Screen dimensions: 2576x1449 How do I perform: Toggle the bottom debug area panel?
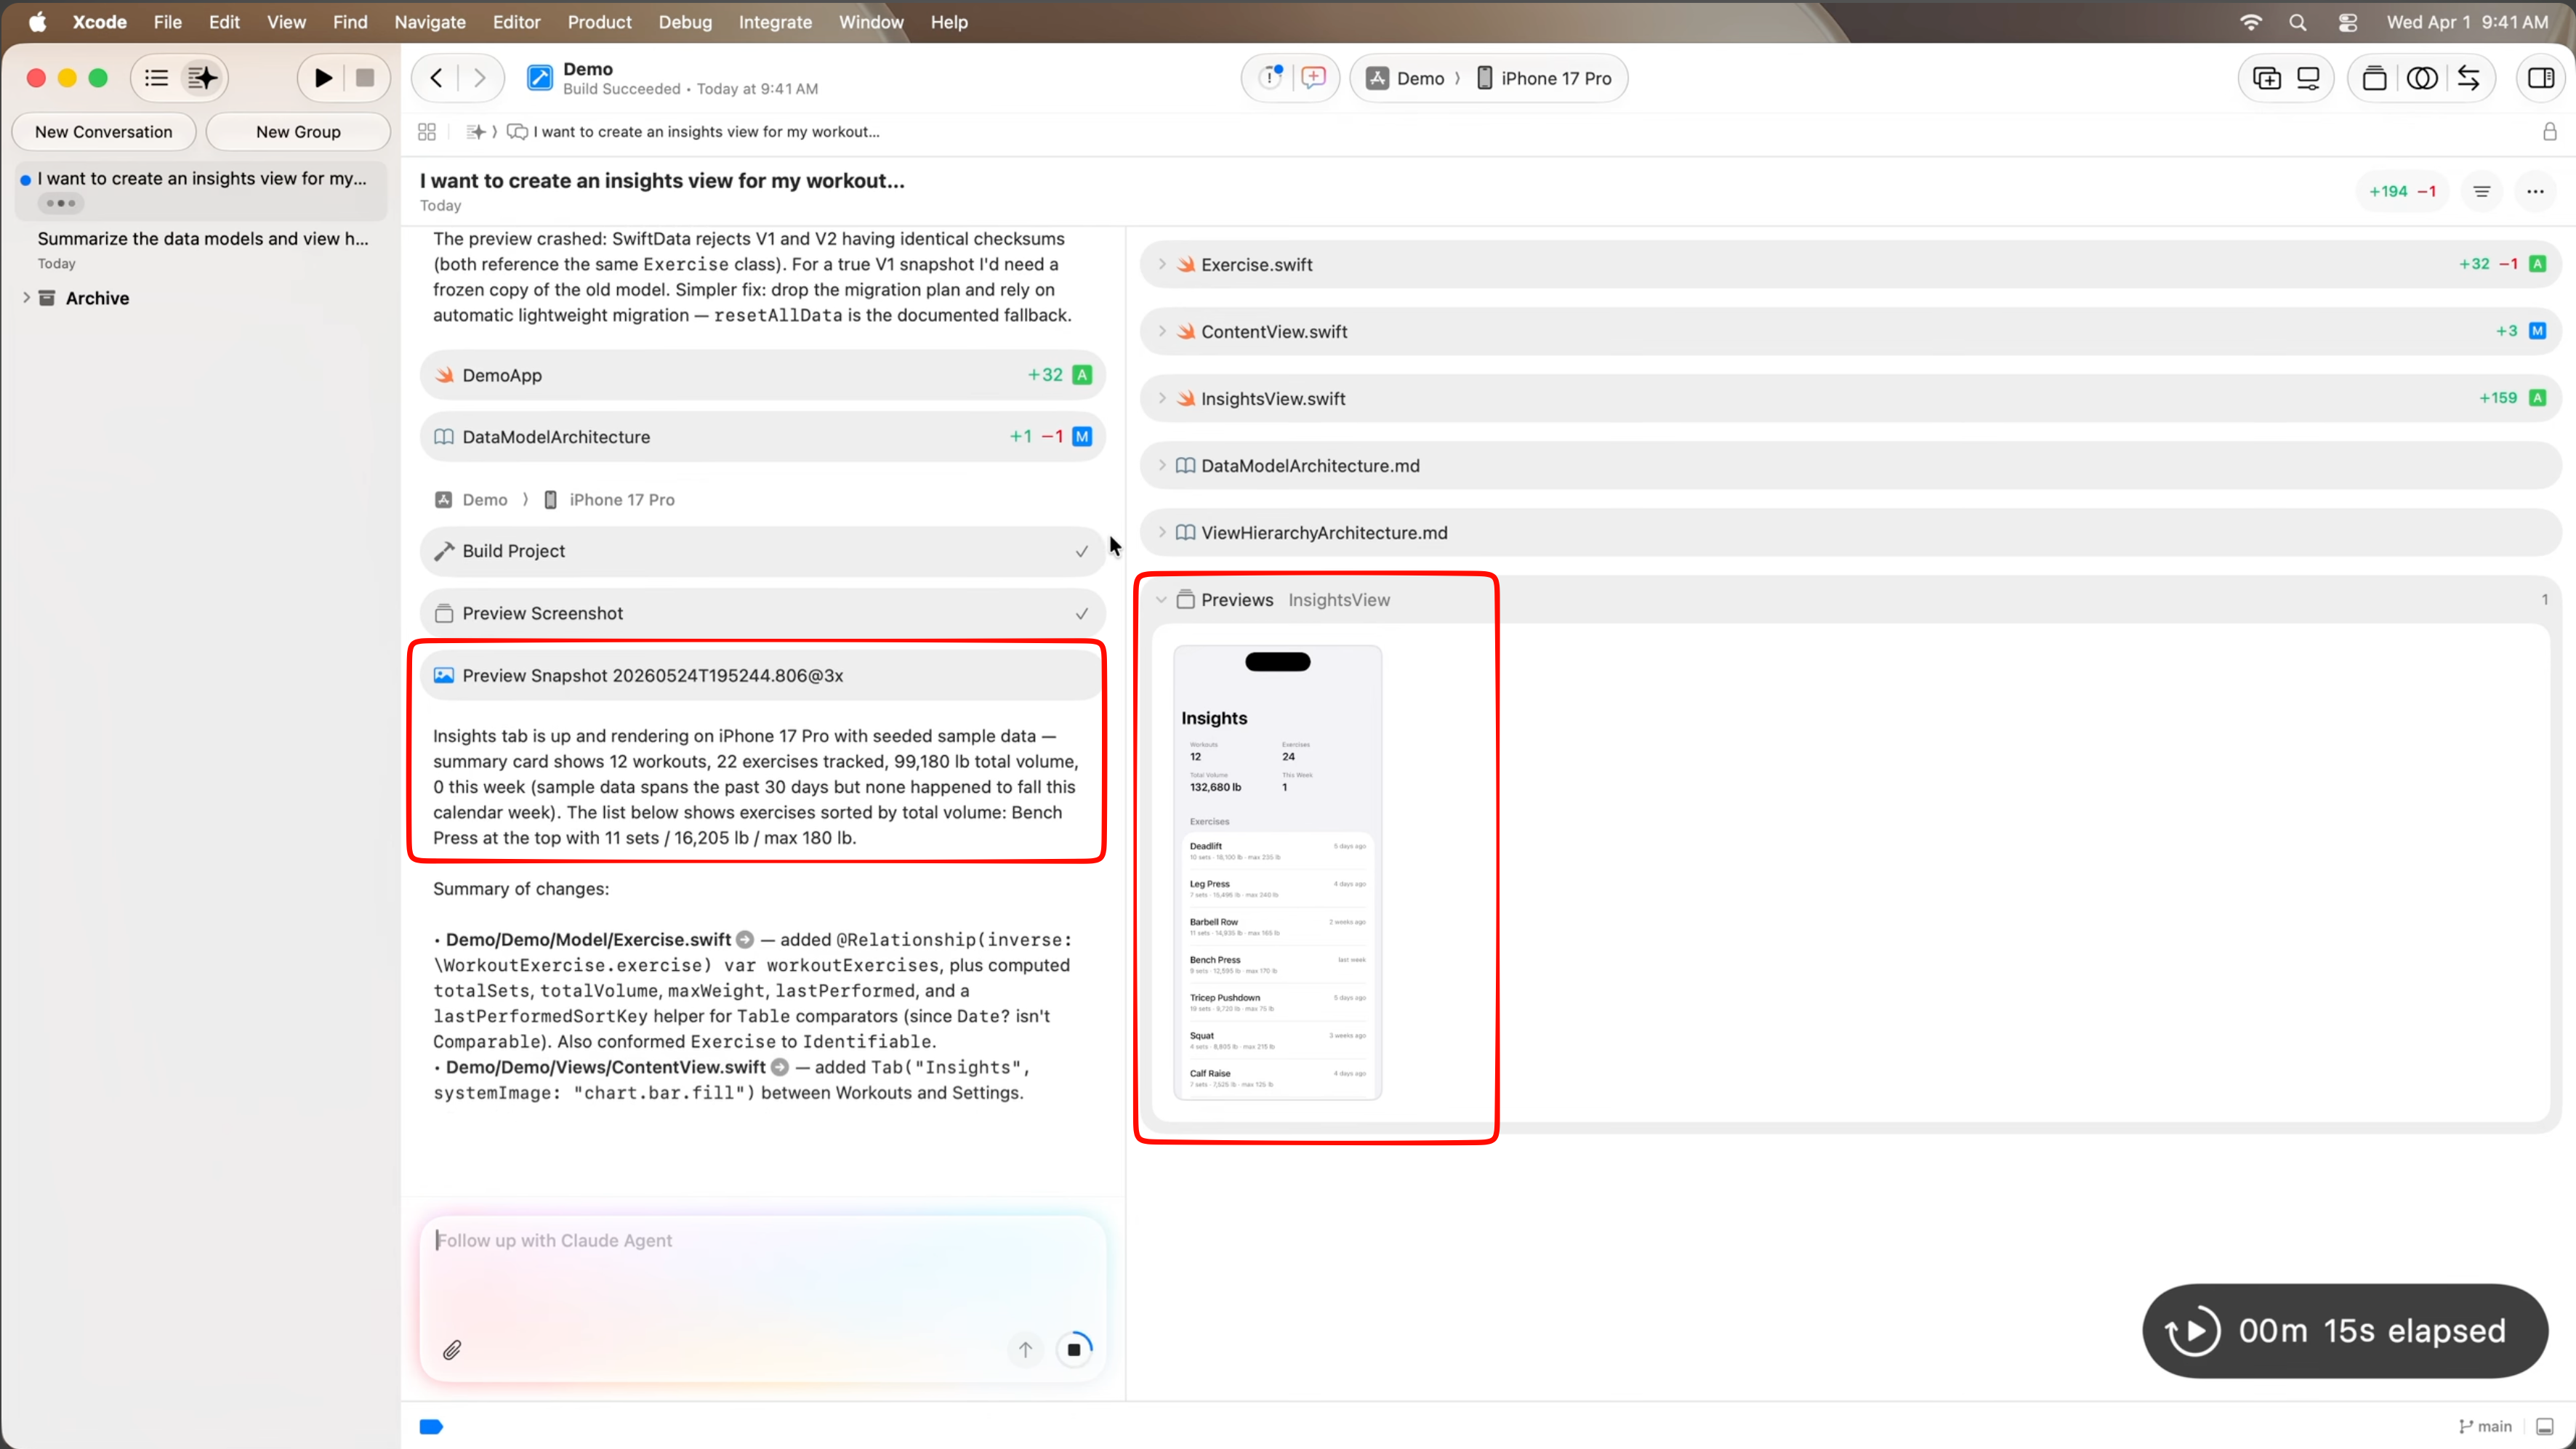[2545, 1426]
